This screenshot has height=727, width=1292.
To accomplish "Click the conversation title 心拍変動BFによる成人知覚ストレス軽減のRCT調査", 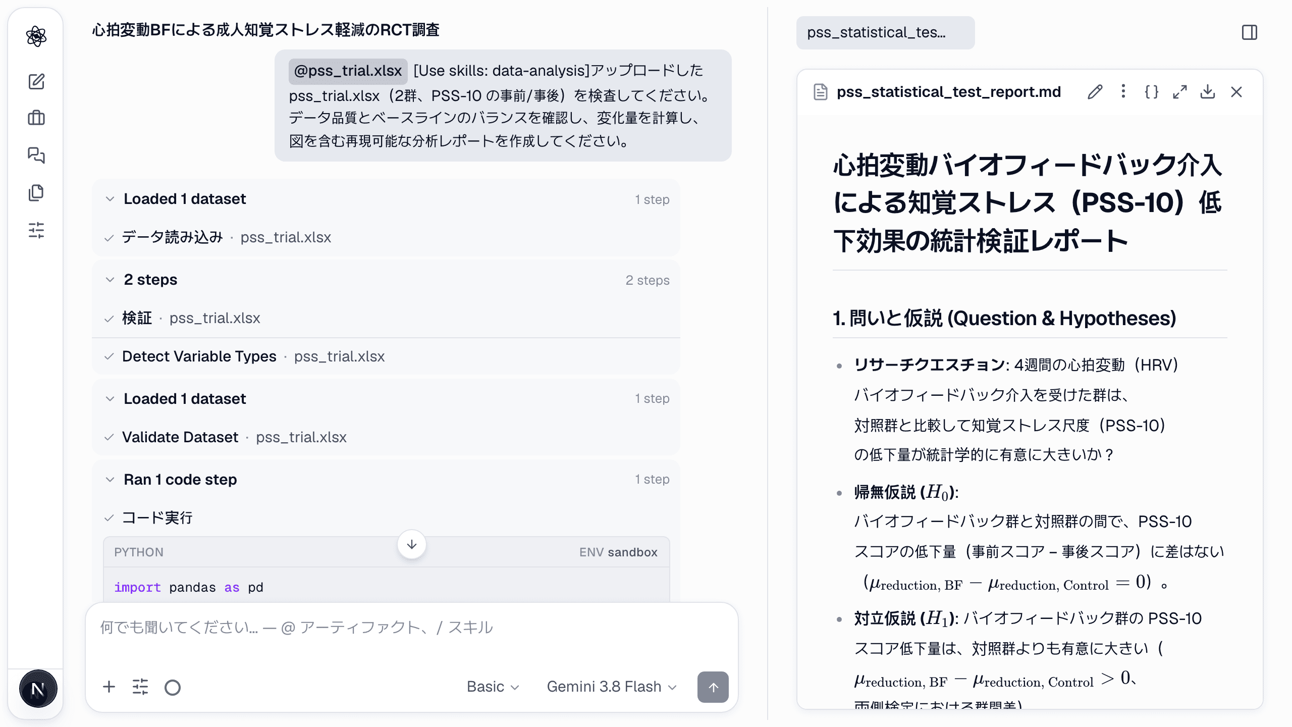I will point(265,30).
